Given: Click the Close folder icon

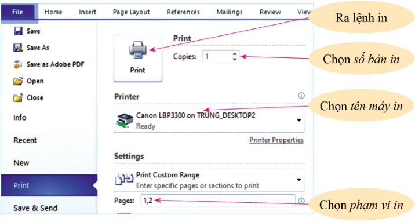Looking at the screenshot, I should 18,97.
